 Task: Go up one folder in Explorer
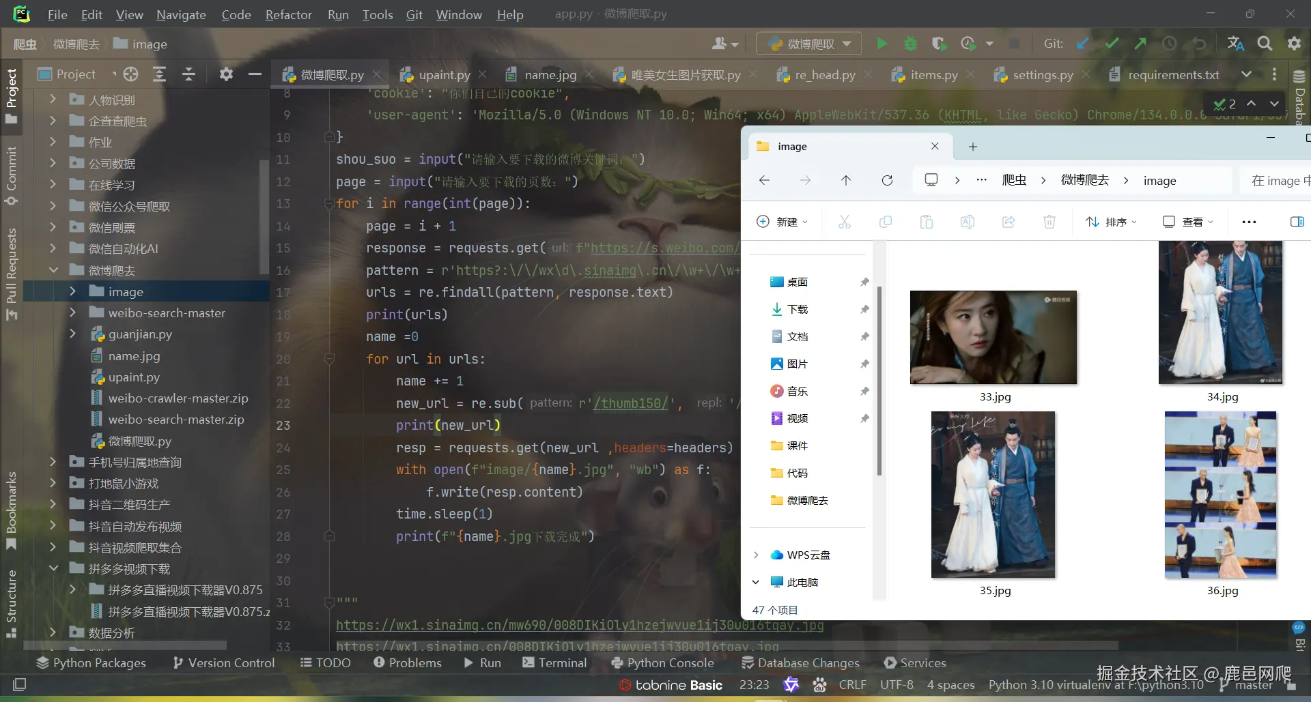pyautogui.click(x=846, y=180)
